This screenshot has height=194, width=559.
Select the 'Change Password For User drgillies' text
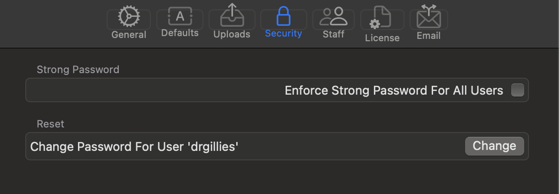(x=134, y=147)
